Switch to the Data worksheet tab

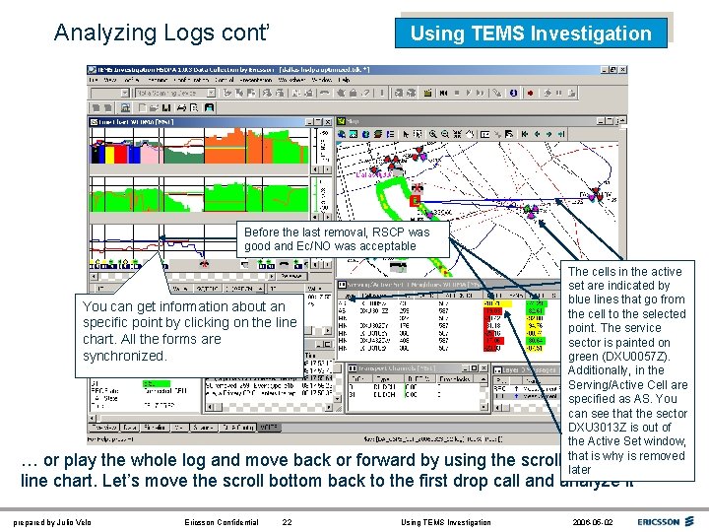[130, 427]
